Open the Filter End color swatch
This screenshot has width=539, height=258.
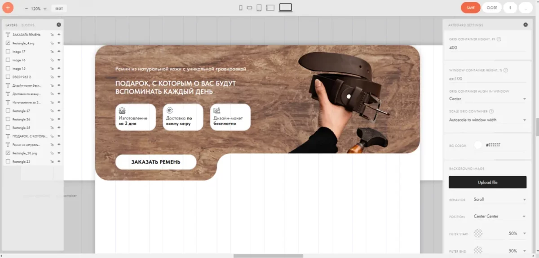[x=478, y=250]
